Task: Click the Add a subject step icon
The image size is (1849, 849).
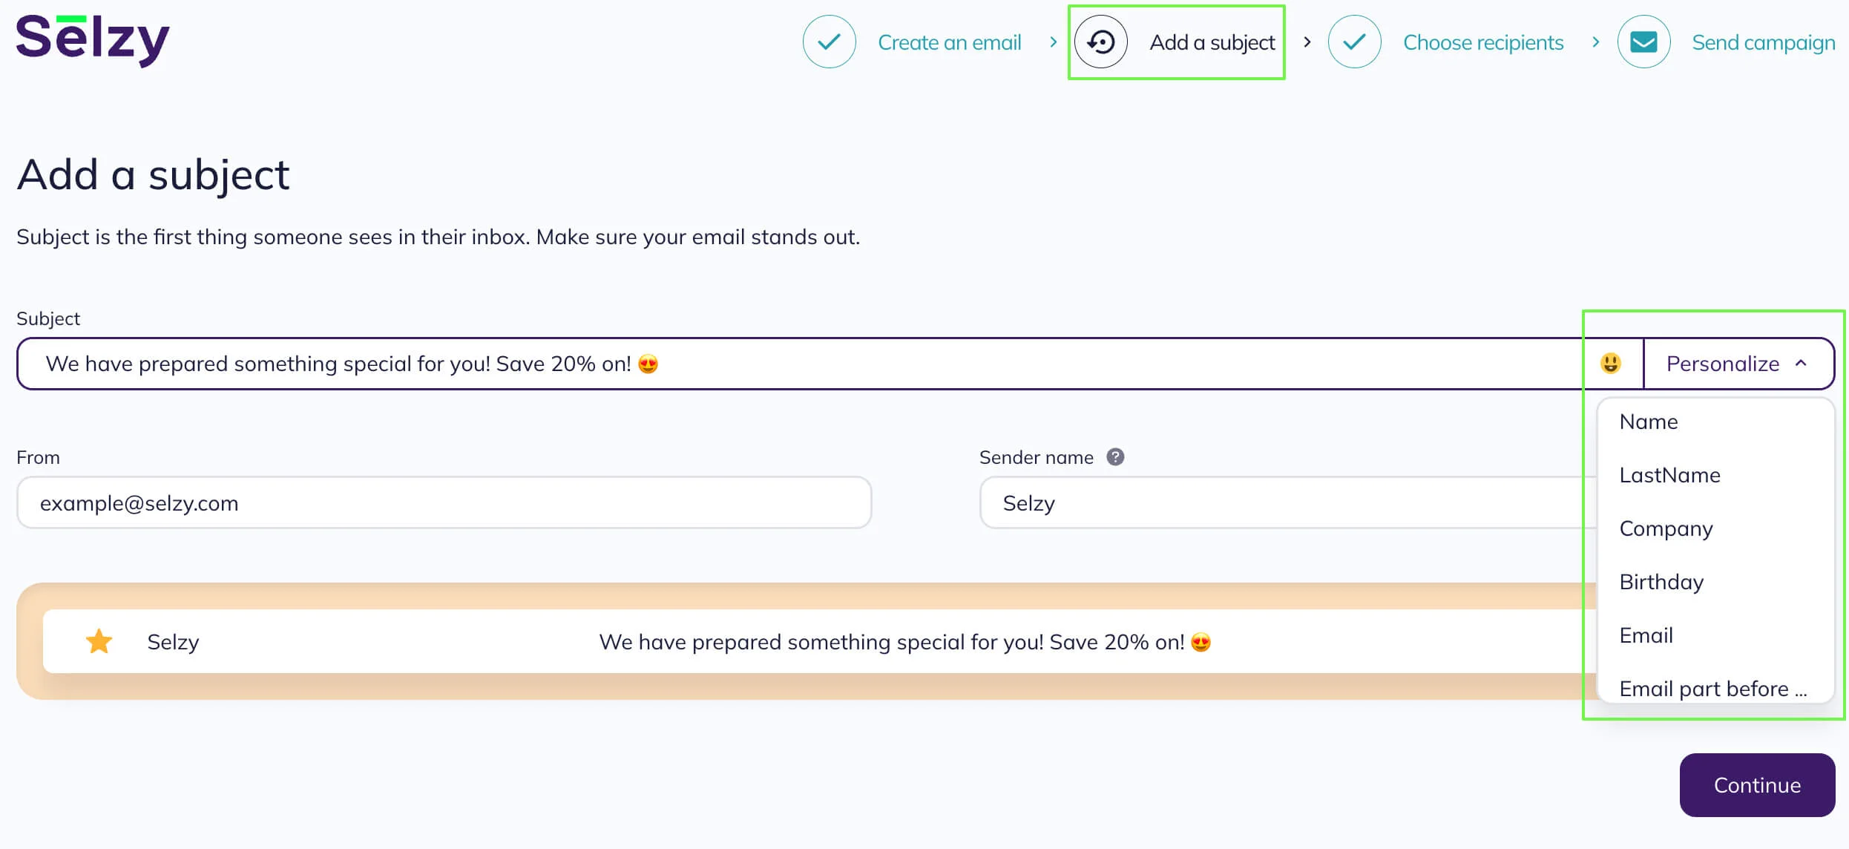Action: [x=1101, y=42]
